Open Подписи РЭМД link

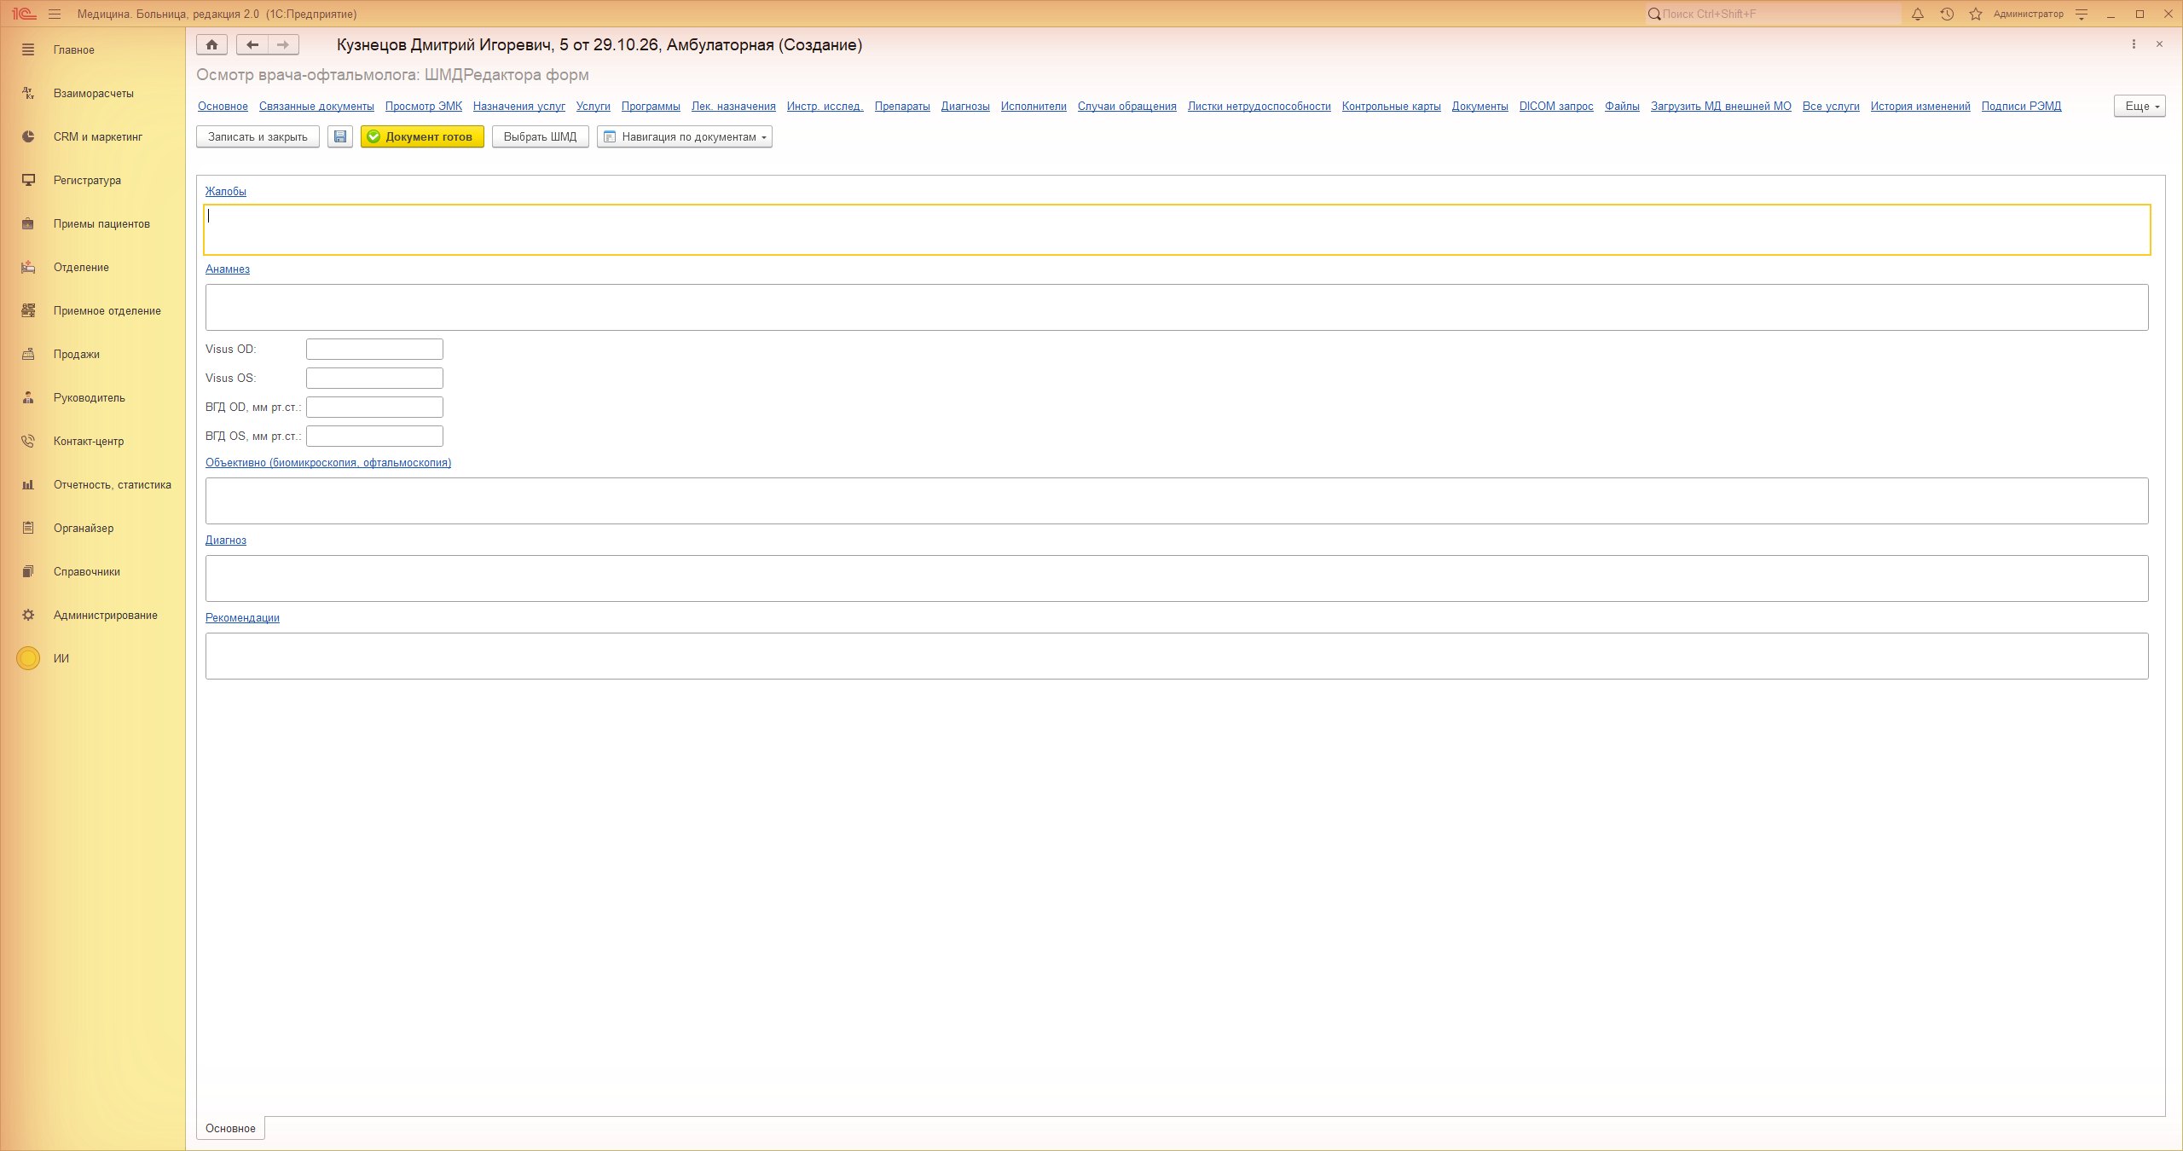(x=2021, y=106)
